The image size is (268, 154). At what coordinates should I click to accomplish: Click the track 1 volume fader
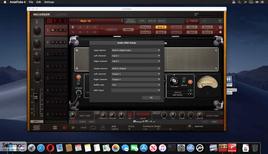pos(36,97)
